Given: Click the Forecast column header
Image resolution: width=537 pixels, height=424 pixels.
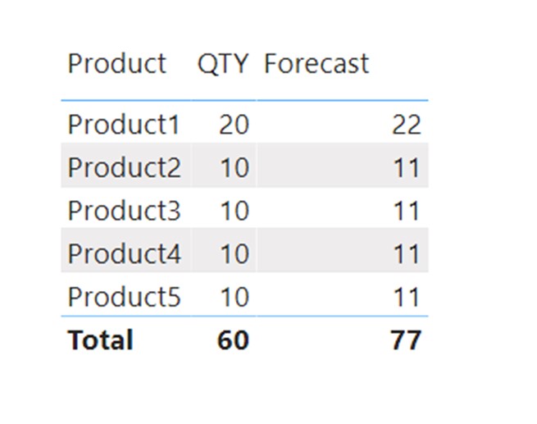Looking at the screenshot, I should pos(316,64).
